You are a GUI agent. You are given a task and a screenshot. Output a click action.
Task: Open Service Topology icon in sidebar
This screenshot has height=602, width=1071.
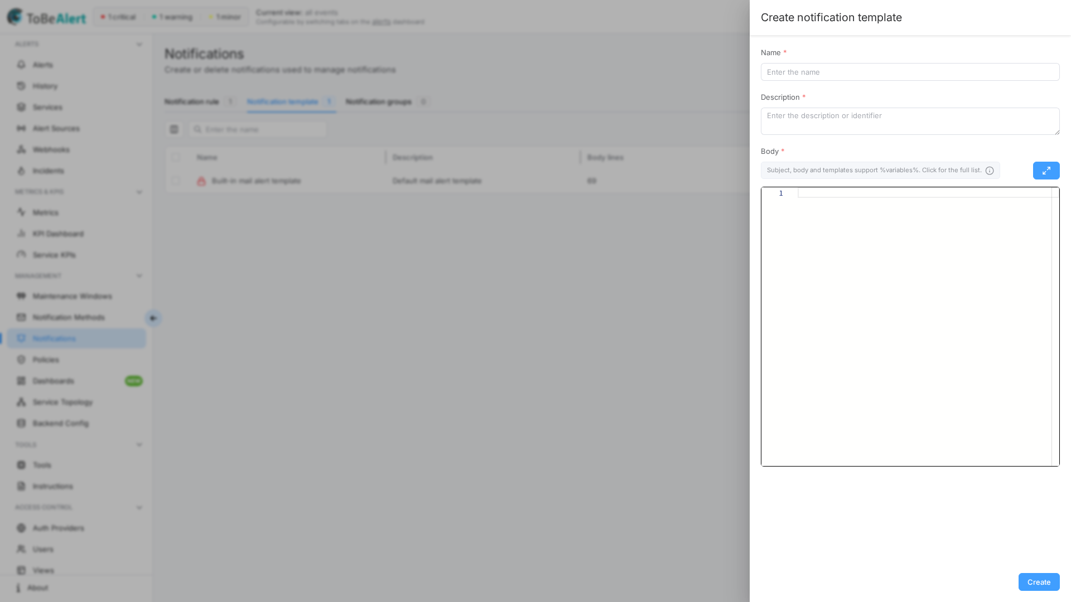pyautogui.click(x=21, y=402)
